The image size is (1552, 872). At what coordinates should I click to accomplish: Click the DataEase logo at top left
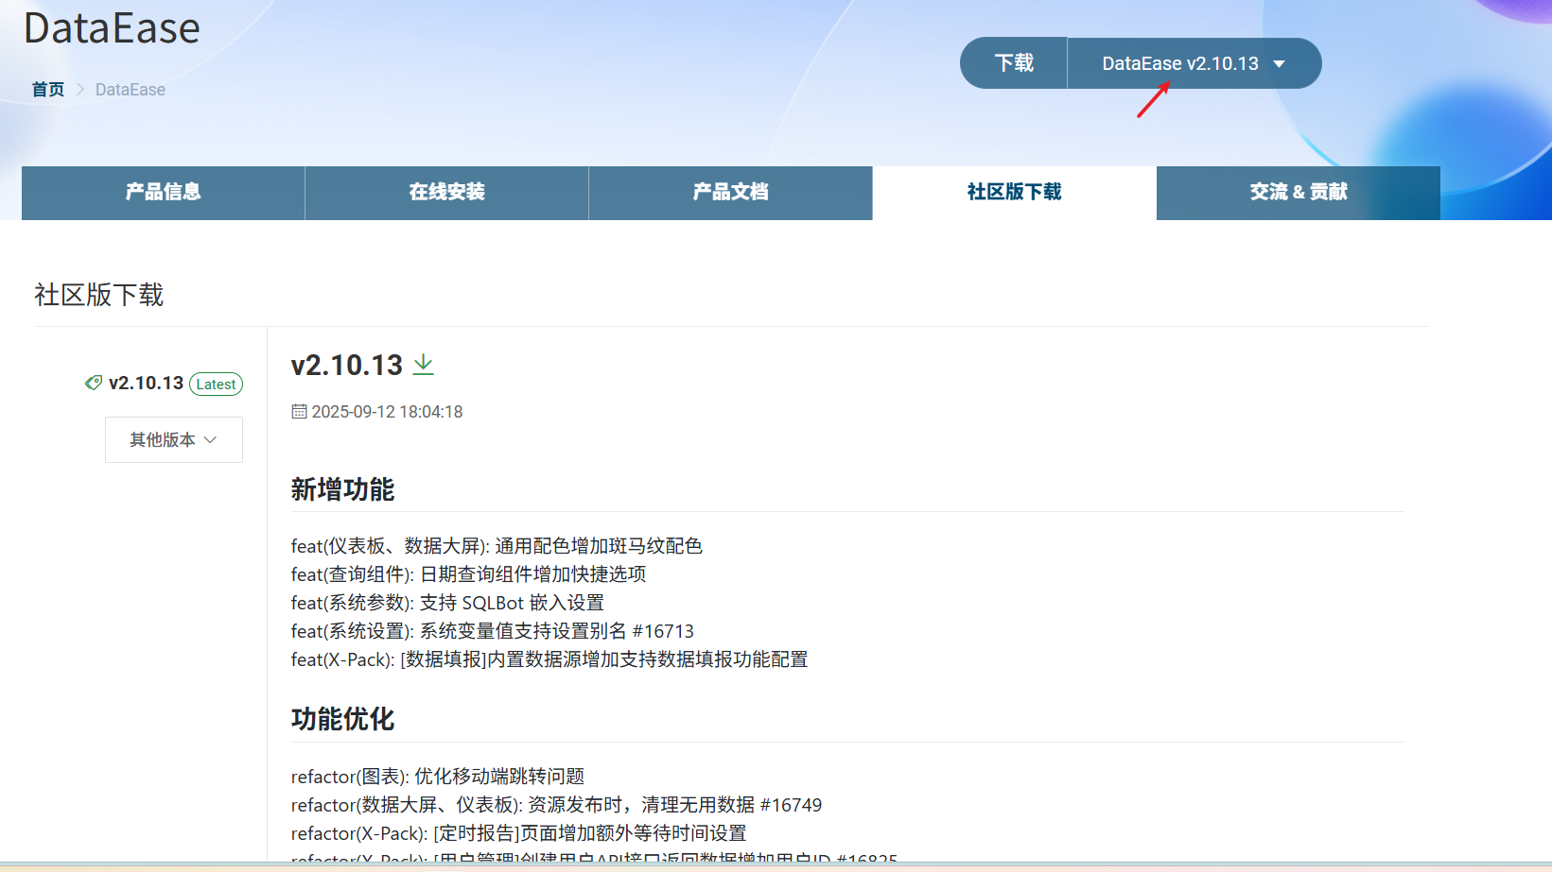click(112, 28)
